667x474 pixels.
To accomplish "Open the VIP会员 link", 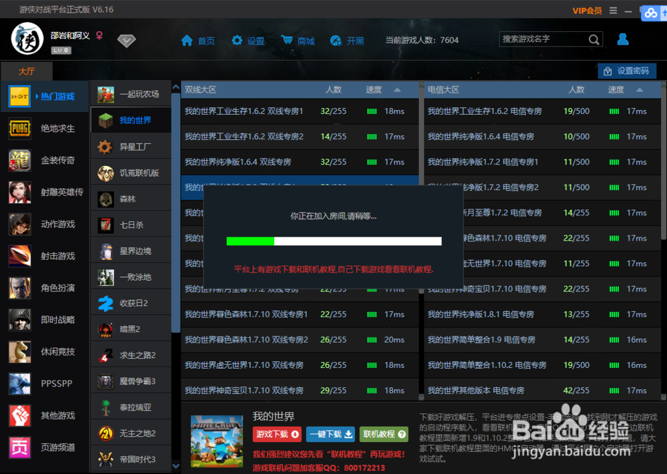I will (587, 11).
